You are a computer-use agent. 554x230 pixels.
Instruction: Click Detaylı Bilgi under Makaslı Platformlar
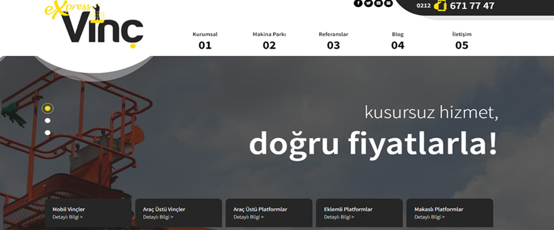[429, 217]
